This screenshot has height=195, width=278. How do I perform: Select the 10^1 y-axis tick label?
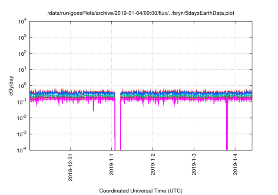[23, 70]
